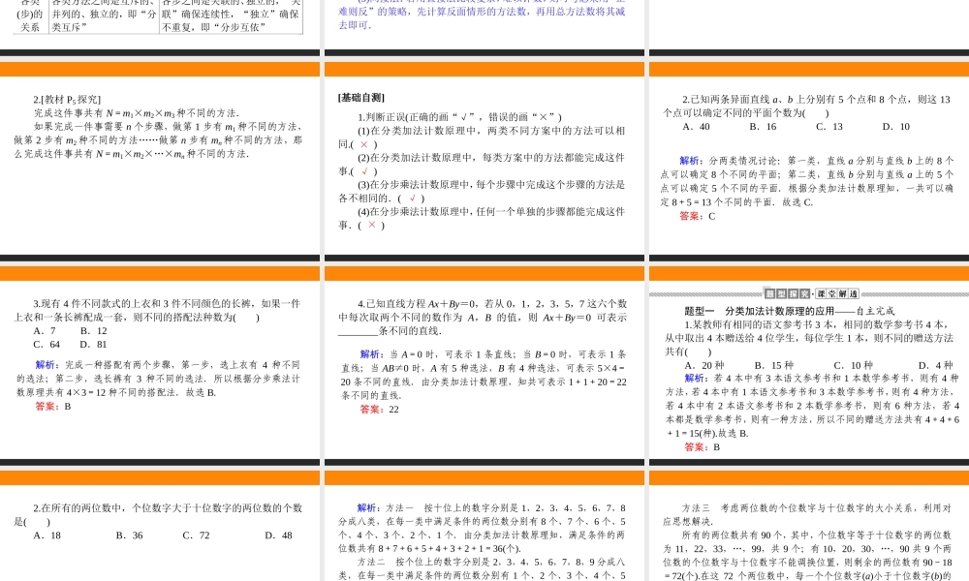Click the 题型探究·课堂解透 banner

(811, 294)
